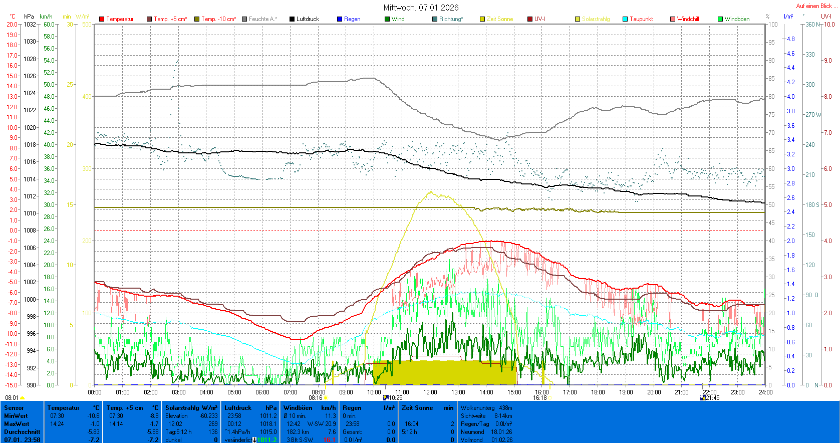840x443 pixels.
Task: Click the 'Zeit Sonne' legend label
Action: click(499, 19)
